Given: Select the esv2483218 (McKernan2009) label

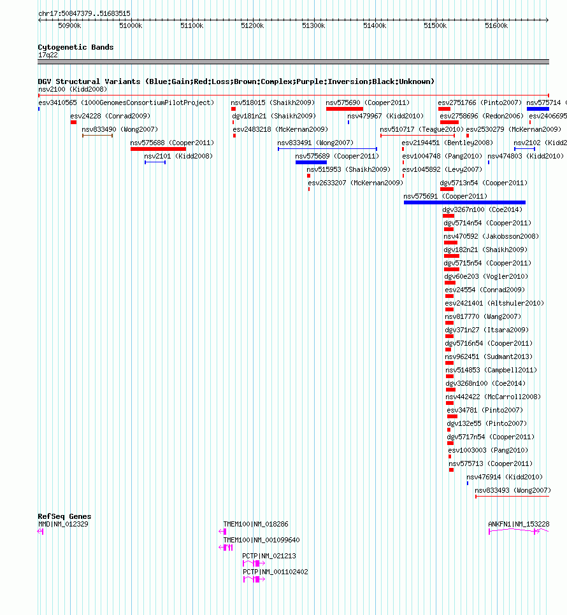Looking at the screenshot, I should pyautogui.click(x=280, y=129).
